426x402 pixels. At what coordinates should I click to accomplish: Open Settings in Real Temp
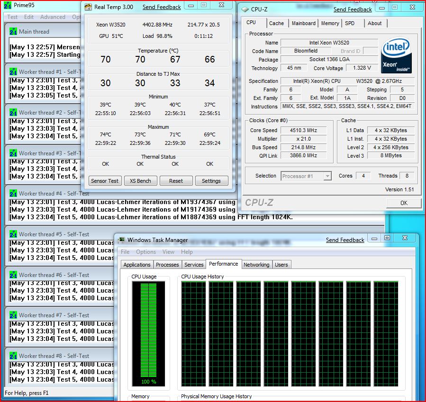tap(211, 181)
